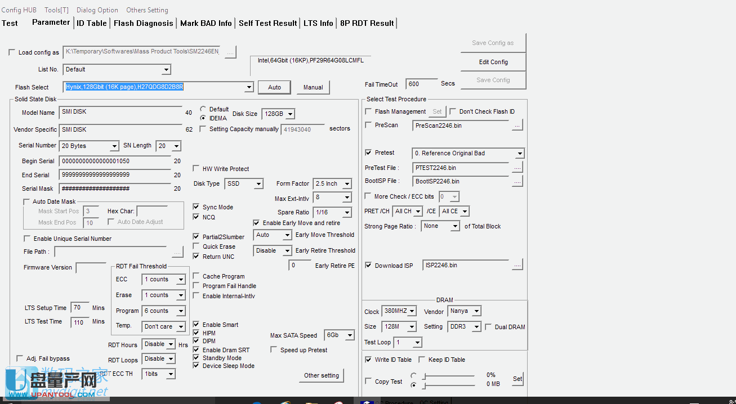This screenshot has height=404, width=736.
Task: Open the Config HUB menu
Action: (x=19, y=10)
